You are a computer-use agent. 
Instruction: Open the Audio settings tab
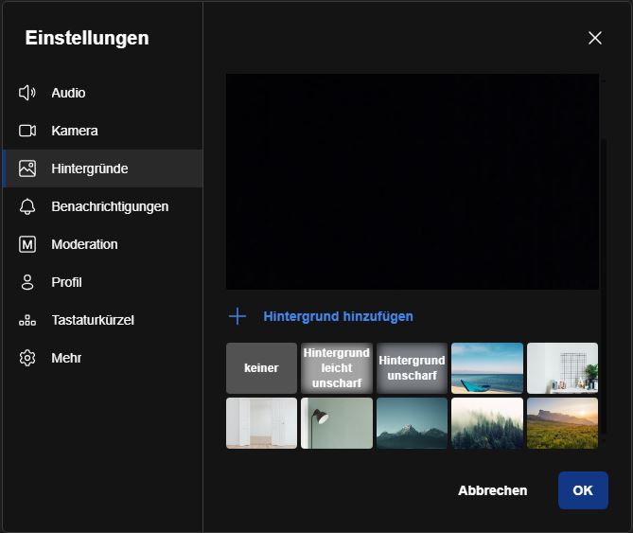pos(102,93)
